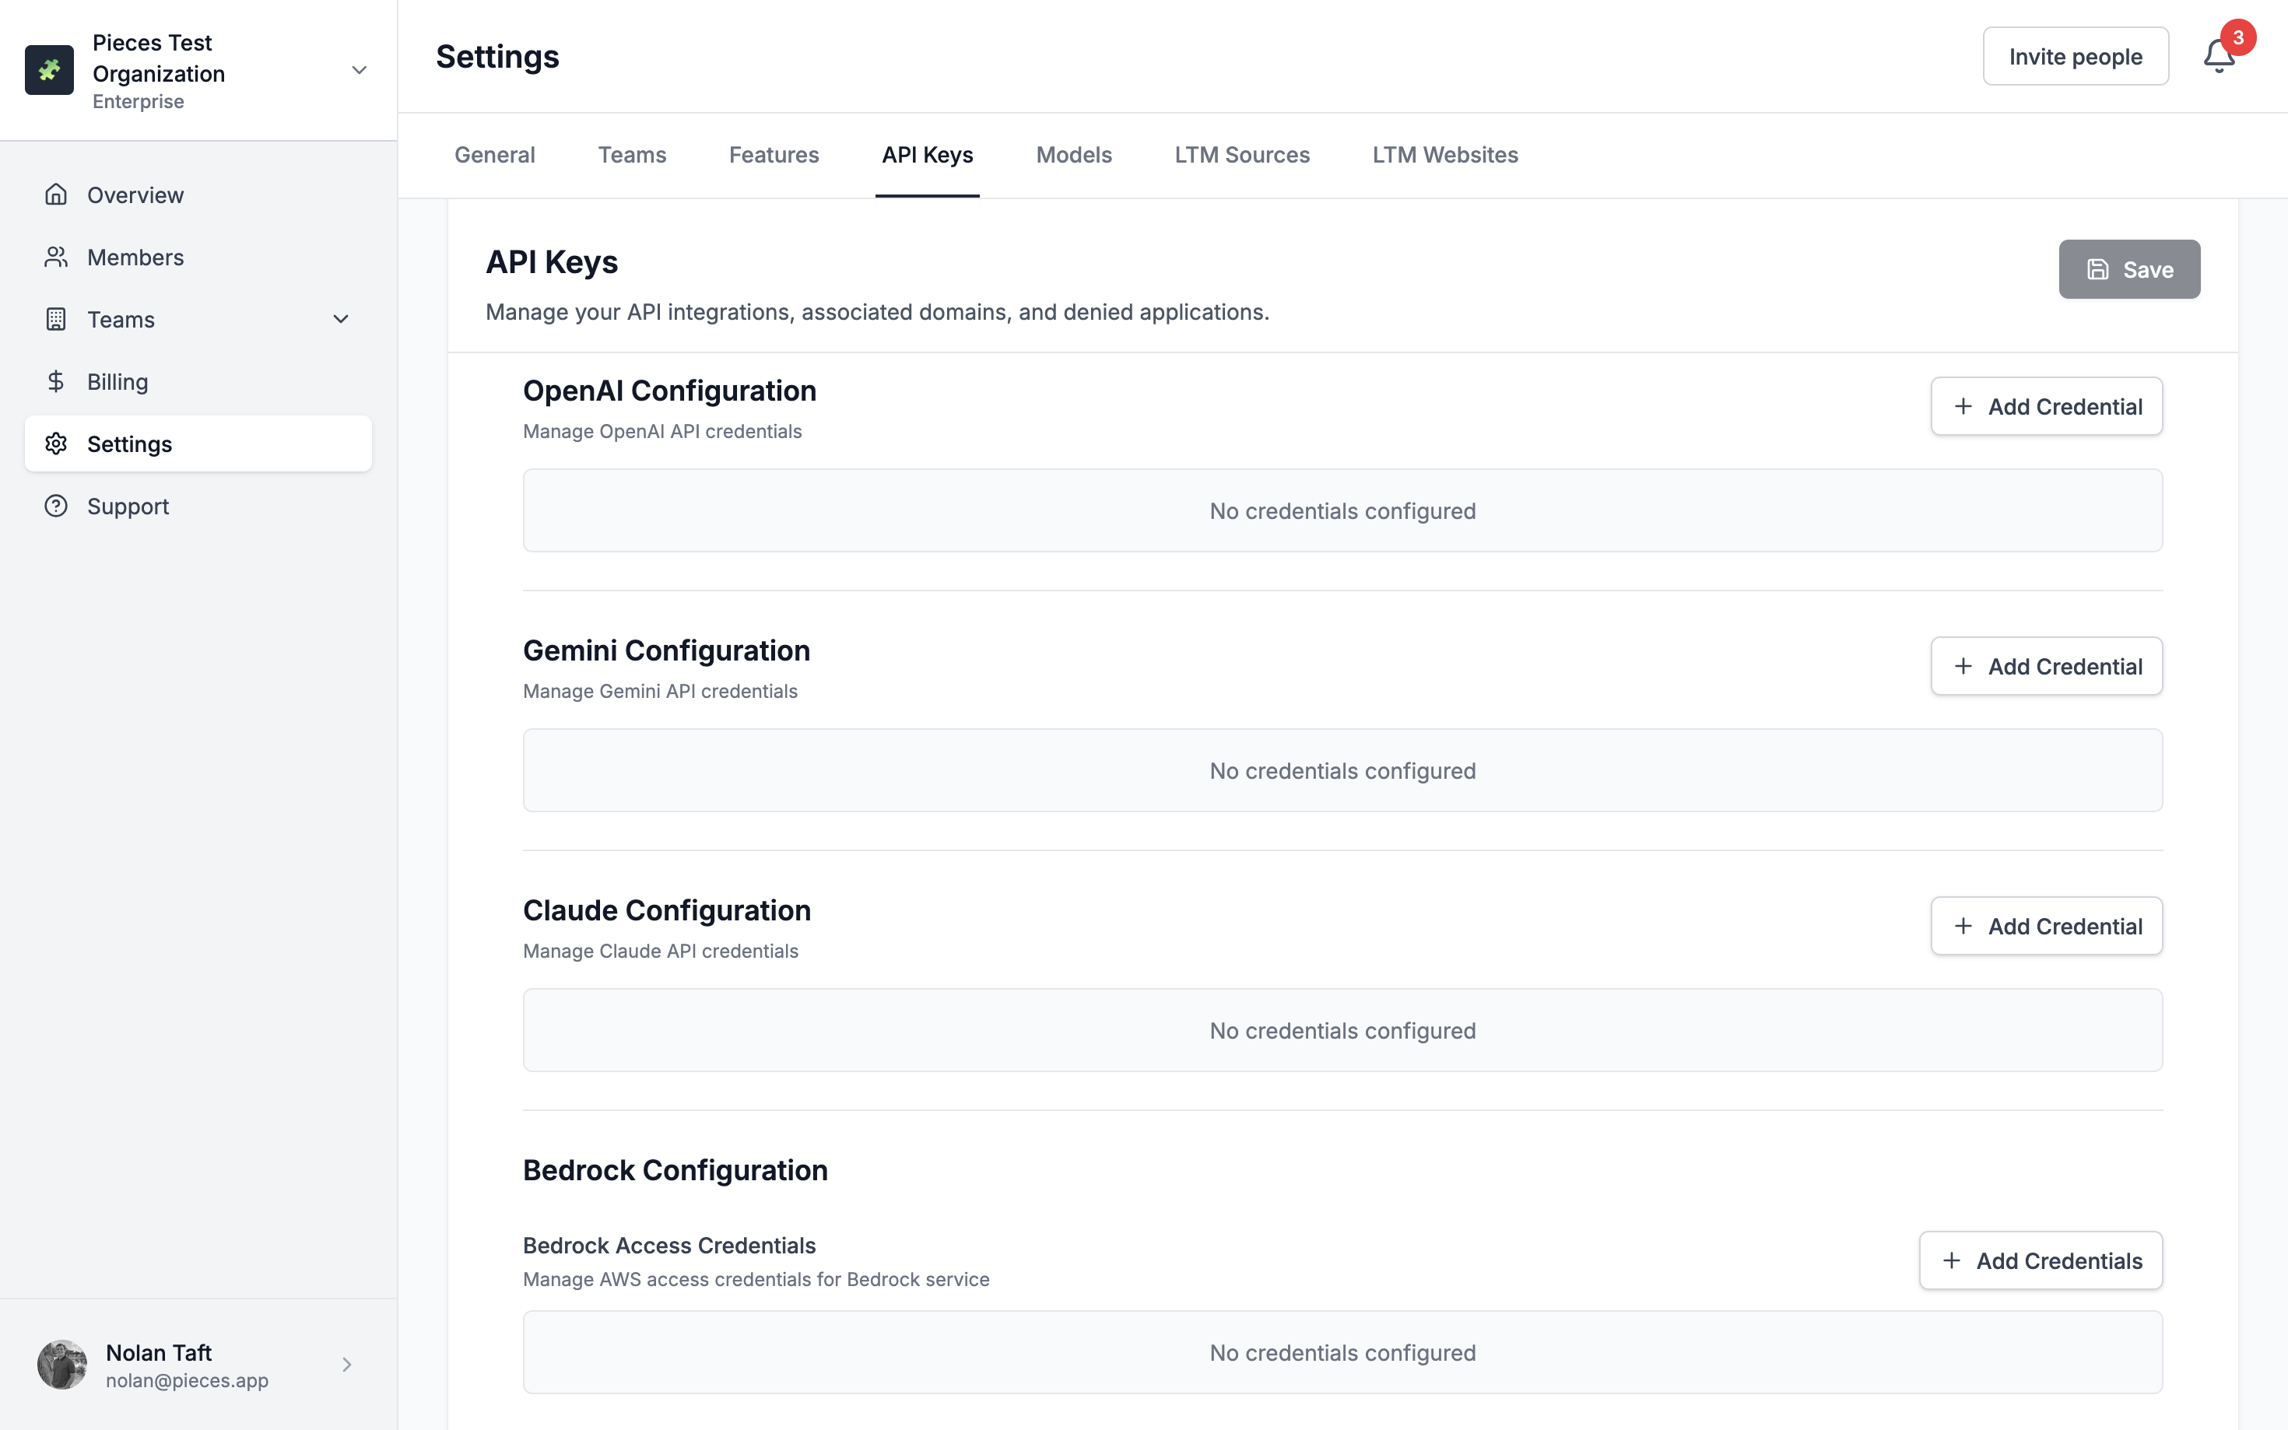
Task: Go to the Features tab
Action: pyautogui.click(x=773, y=155)
